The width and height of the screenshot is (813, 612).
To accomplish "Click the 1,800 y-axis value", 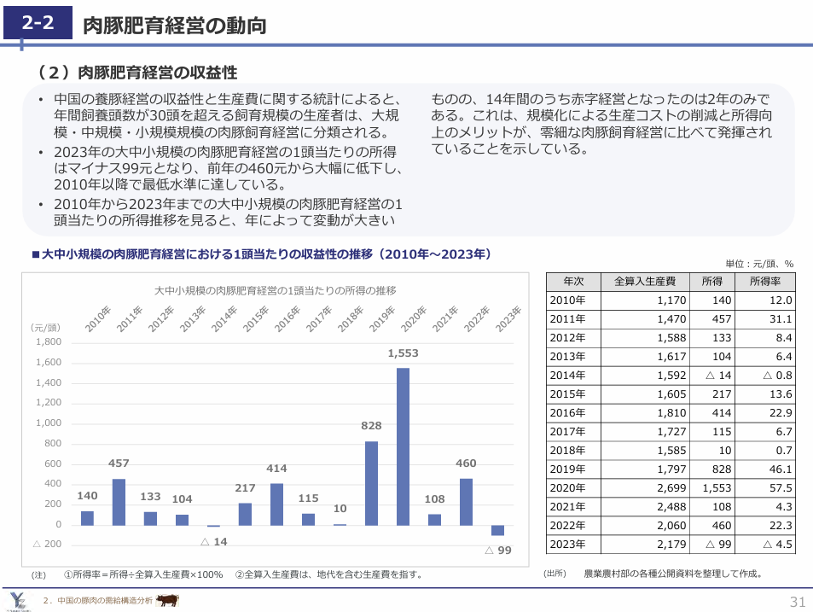I will [49, 341].
